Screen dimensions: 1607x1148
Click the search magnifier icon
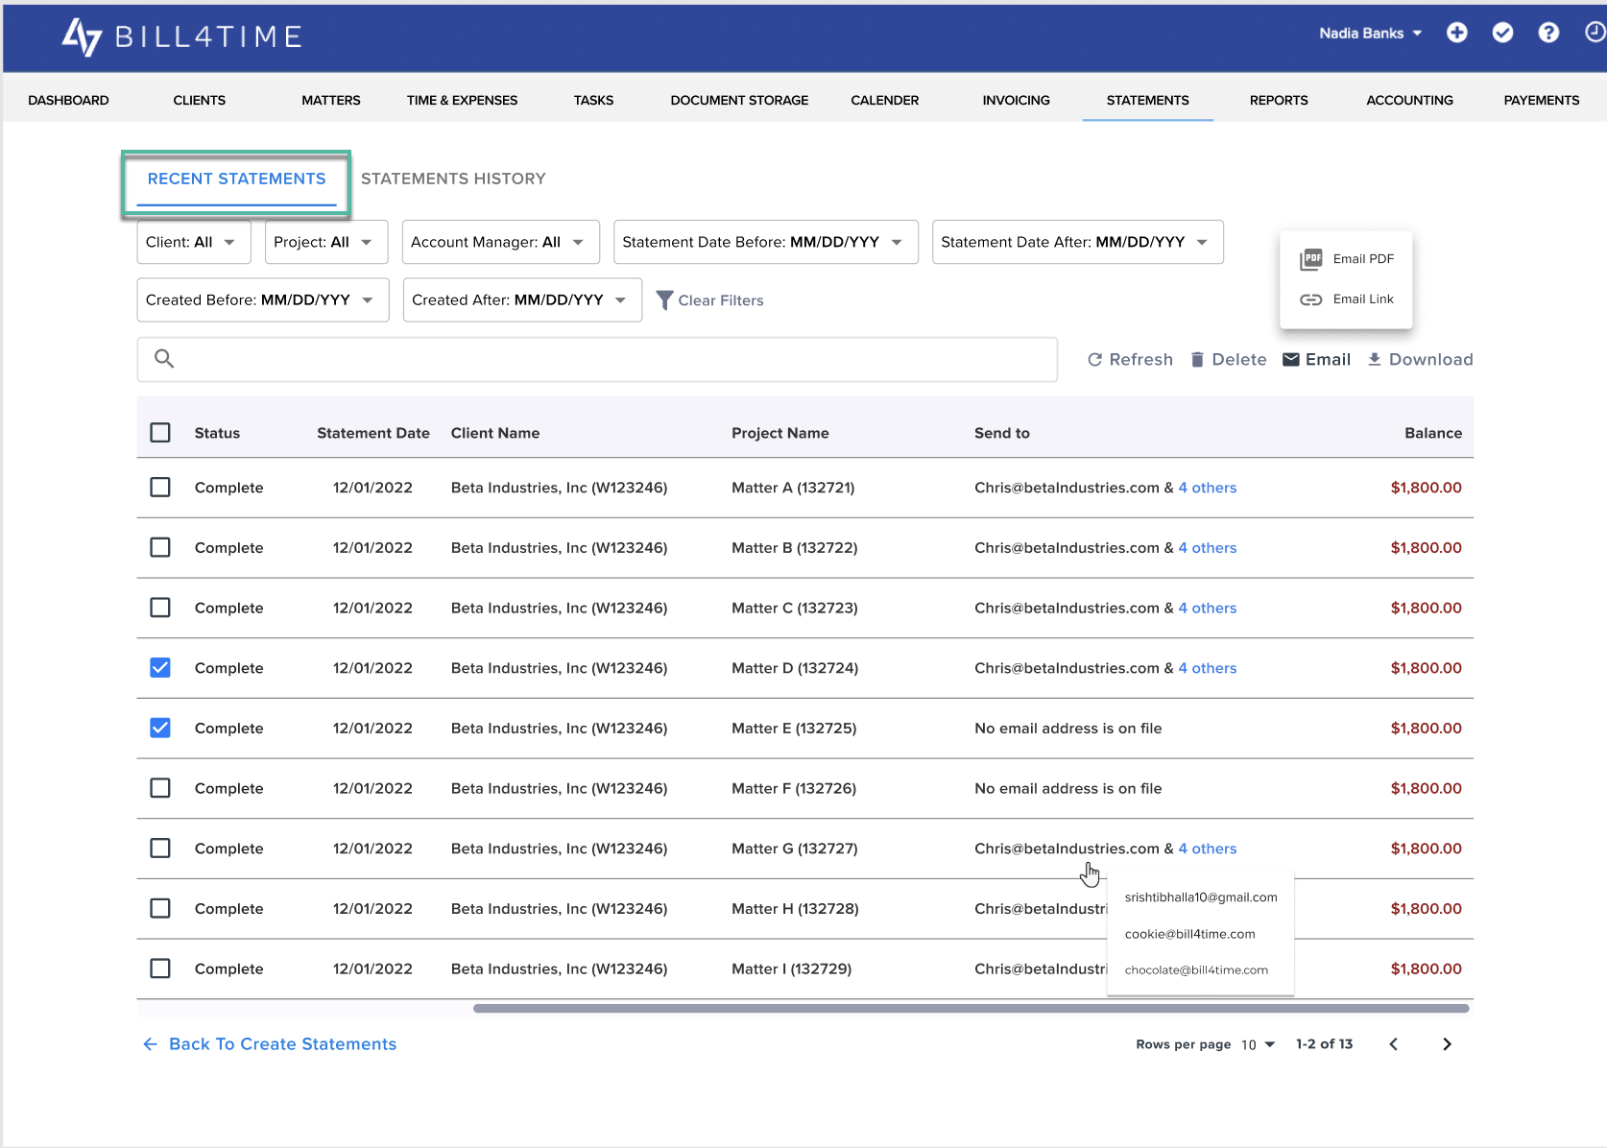164,359
